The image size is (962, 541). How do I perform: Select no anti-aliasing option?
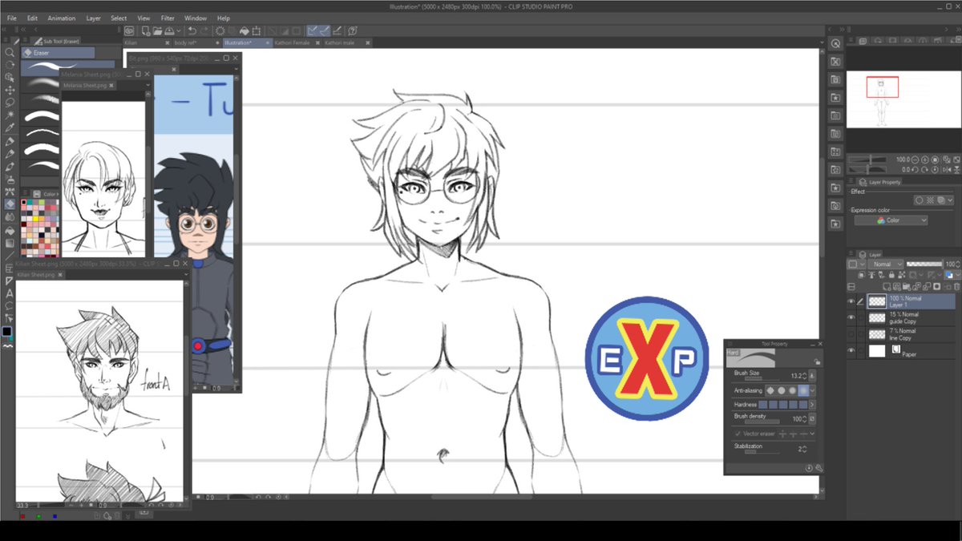point(770,390)
